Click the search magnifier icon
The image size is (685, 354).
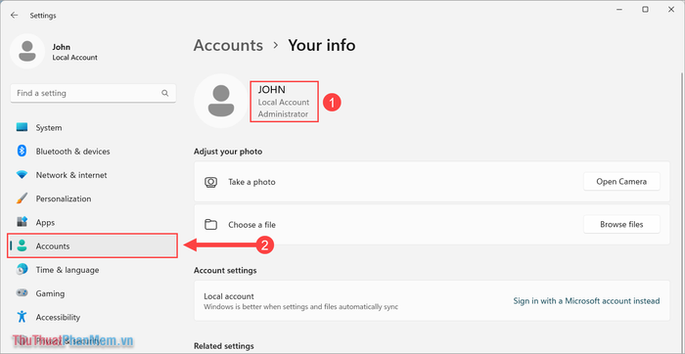tap(165, 93)
